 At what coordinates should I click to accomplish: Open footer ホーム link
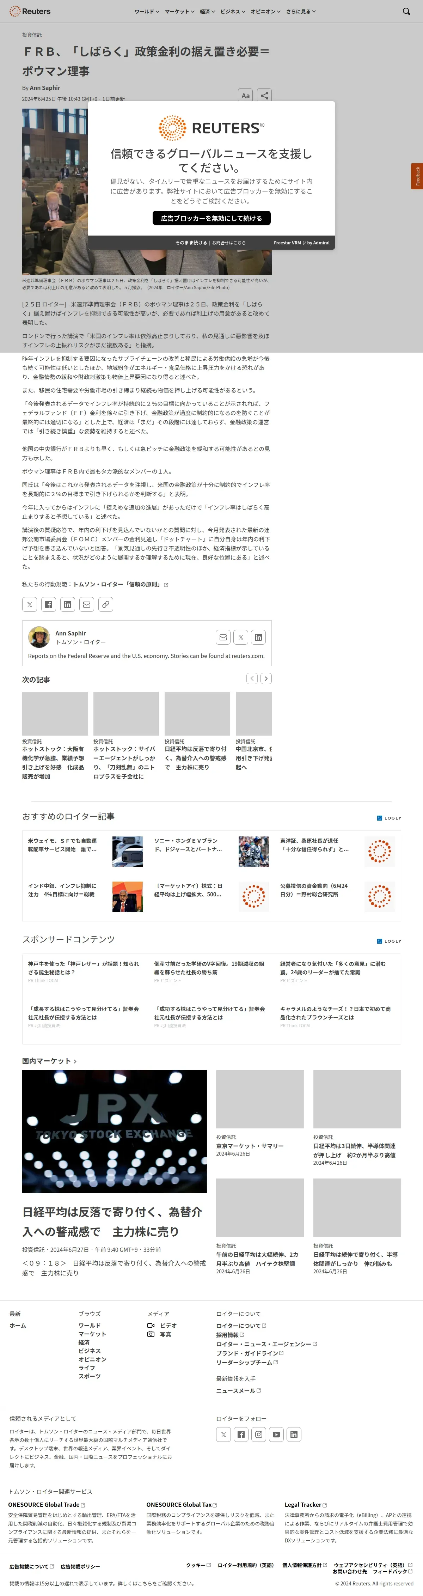point(18,1325)
